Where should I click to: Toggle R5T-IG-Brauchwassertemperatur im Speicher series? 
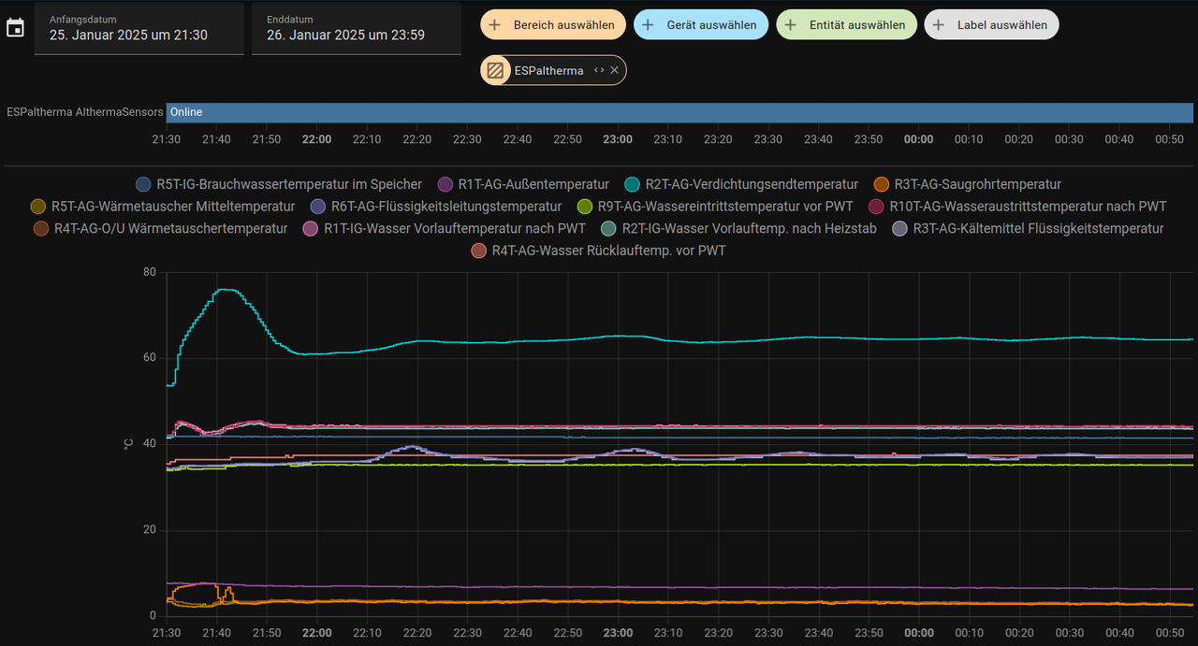click(x=279, y=184)
